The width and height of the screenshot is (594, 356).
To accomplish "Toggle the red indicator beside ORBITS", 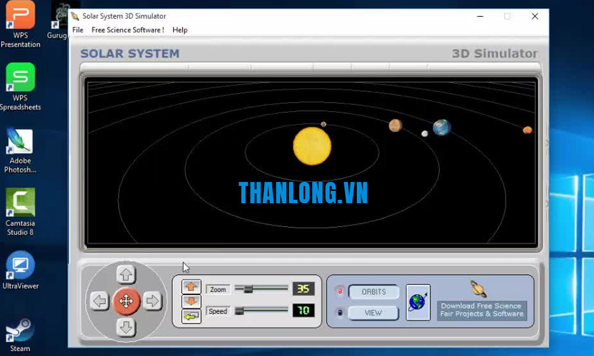I will tap(340, 291).
